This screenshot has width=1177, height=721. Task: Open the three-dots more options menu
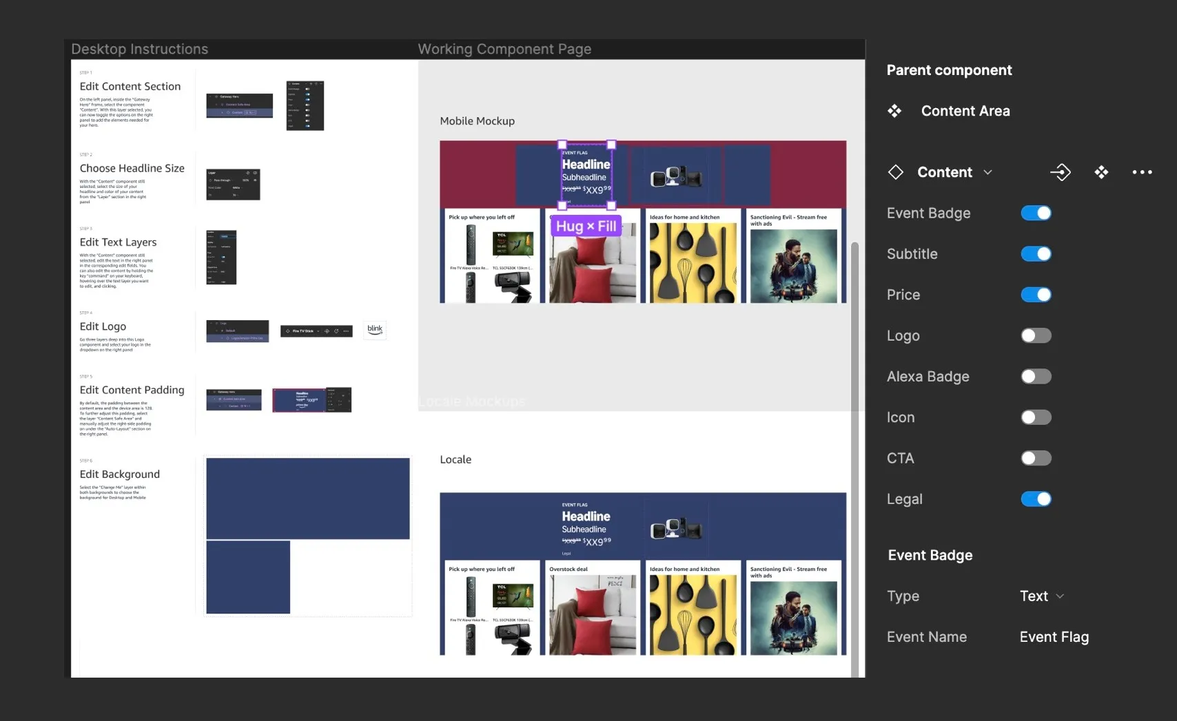[1142, 172]
